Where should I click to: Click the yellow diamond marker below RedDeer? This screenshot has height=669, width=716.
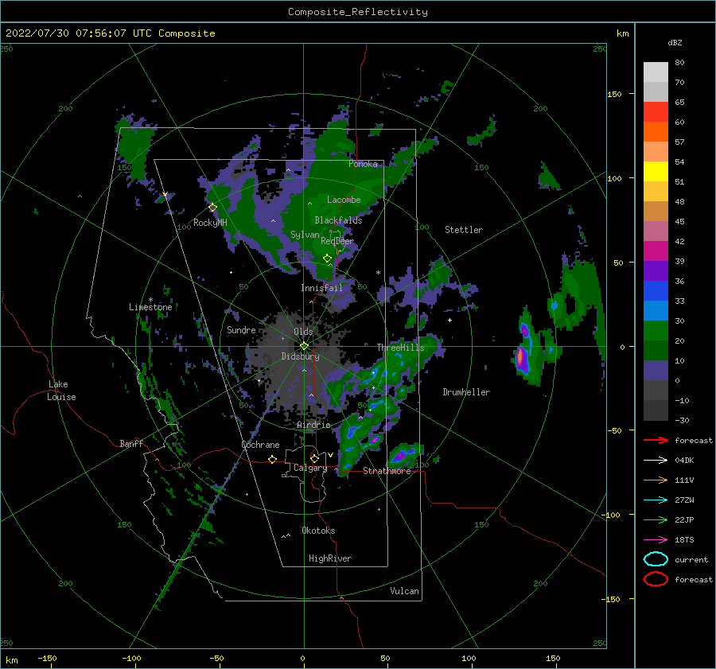[x=327, y=259]
